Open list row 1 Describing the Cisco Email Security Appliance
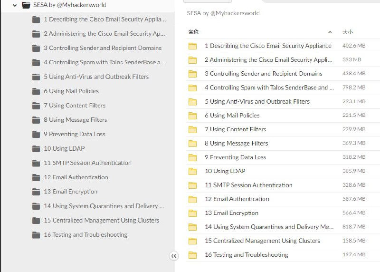Viewport: 380px width, 272px height. [283, 46]
